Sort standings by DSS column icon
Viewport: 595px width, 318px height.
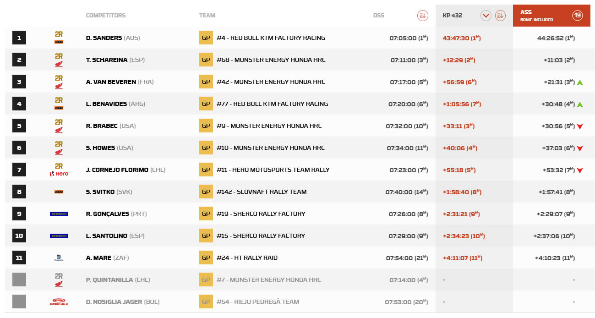pyautogui.click(x=422, y=16)
